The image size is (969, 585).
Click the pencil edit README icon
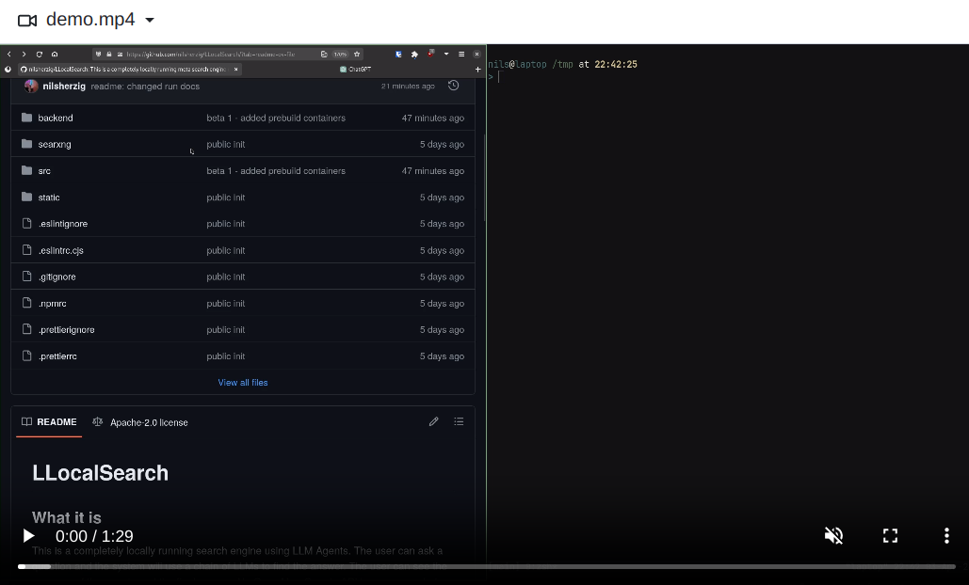[433, 421]
